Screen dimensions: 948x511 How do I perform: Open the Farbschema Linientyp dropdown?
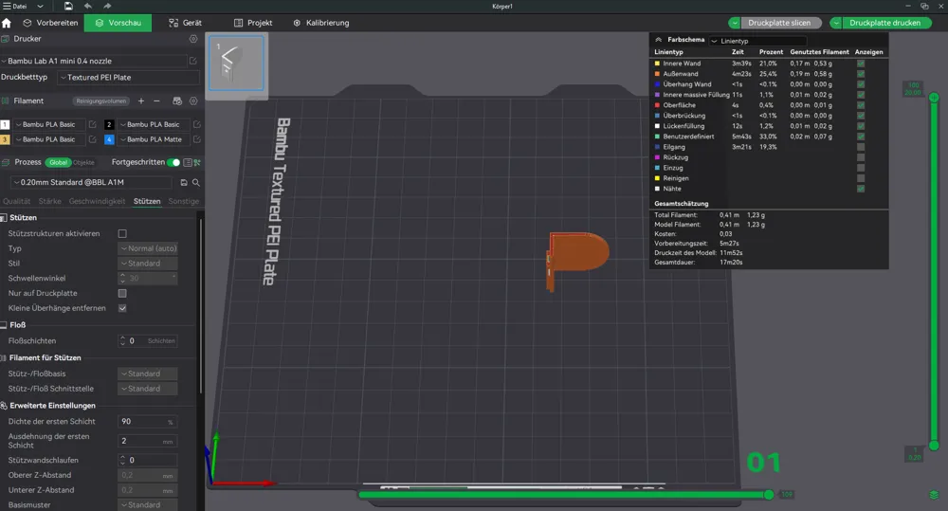pyautogui.click(x=757, y=41)
